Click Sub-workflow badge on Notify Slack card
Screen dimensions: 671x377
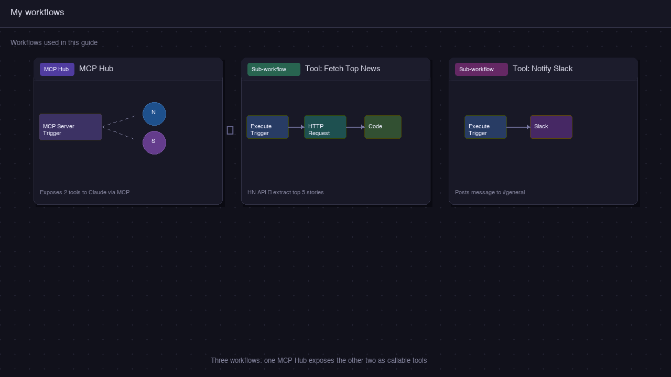[x=481, y=69]
